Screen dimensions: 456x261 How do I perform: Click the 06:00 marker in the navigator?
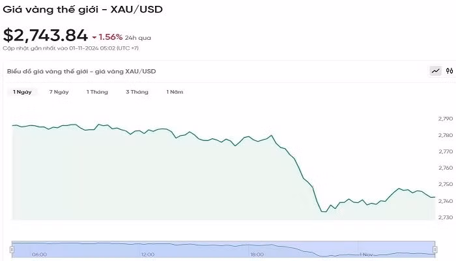(x=39, y=254)
